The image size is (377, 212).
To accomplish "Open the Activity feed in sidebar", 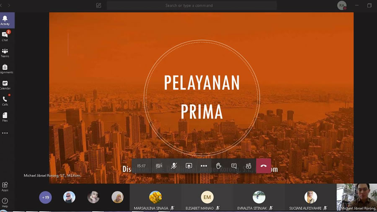I will pyautogui.click(x=5, y=20).
